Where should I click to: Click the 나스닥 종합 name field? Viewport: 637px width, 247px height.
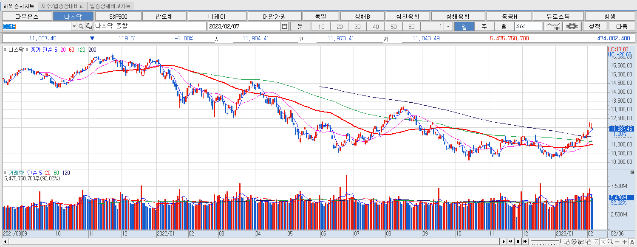point(150,26)
